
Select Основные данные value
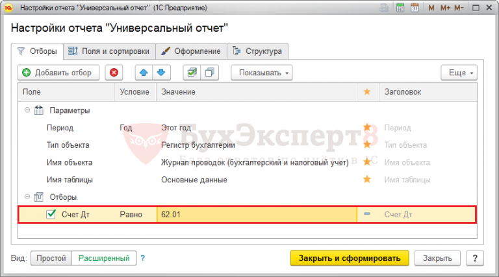coord(194,180)
